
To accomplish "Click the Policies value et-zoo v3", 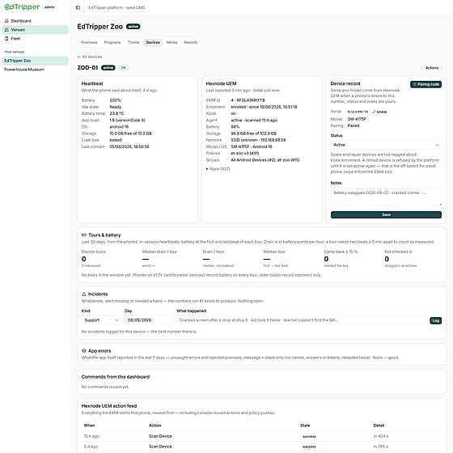I will click(245, 154).
